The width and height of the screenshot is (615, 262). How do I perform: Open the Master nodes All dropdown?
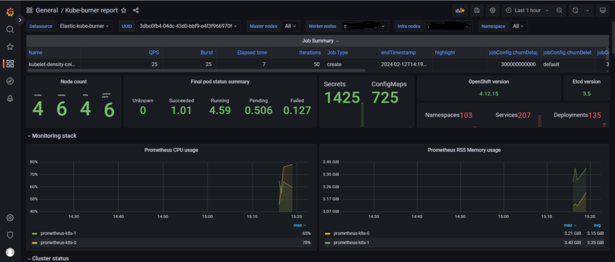click(x=291, y=26)
